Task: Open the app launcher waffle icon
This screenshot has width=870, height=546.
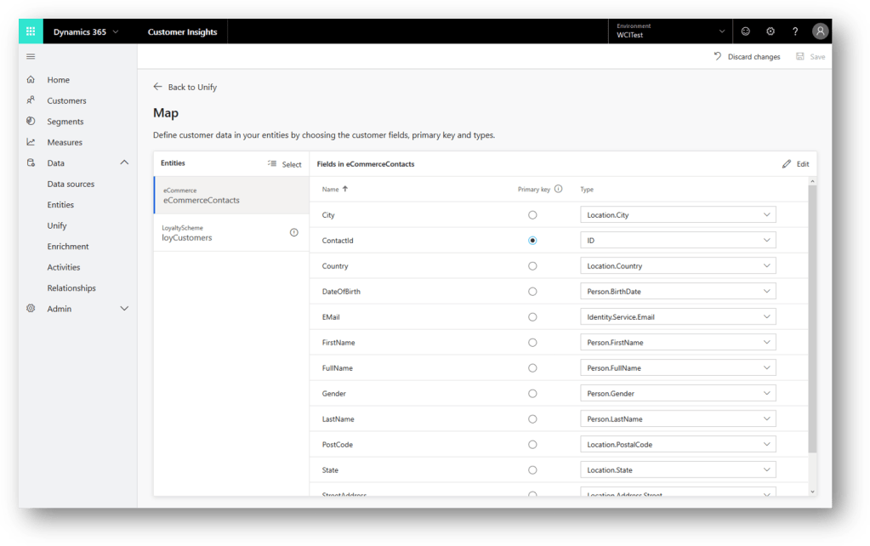Action: pos(31,31)
